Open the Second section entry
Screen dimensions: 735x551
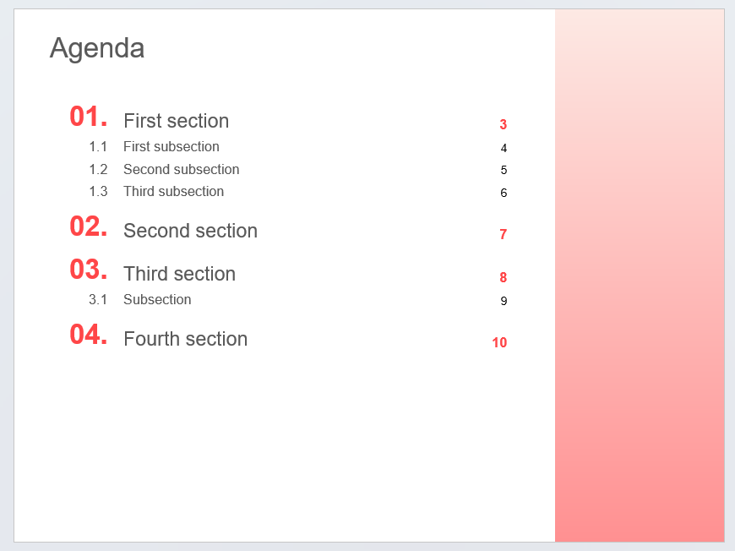[x=190, y=231]
